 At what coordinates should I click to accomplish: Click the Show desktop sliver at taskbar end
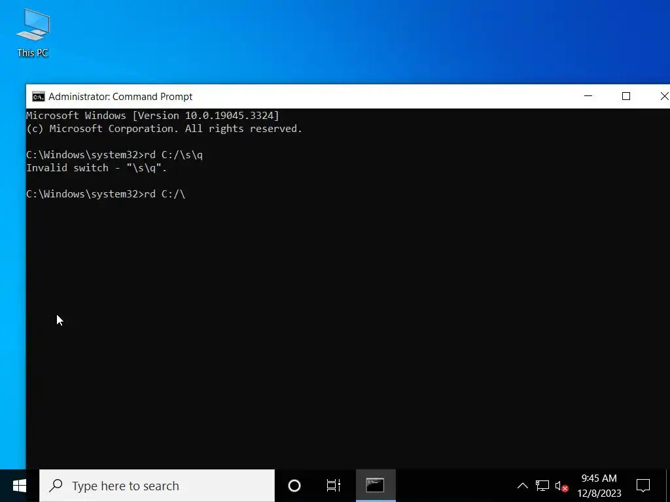(x=668, y=486)
